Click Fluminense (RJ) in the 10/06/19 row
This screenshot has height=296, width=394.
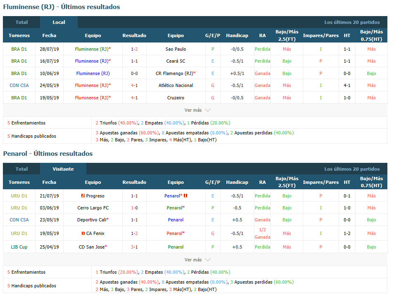93,73
